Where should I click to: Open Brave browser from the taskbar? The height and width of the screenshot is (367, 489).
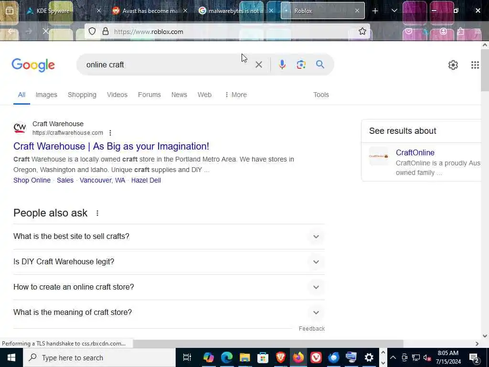click(281, 357)
